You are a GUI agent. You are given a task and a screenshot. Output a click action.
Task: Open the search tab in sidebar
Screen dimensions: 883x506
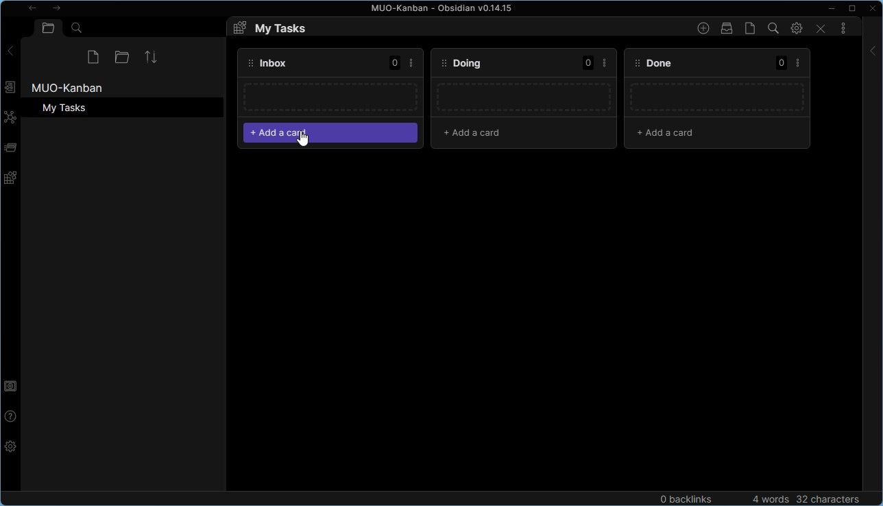77,28
